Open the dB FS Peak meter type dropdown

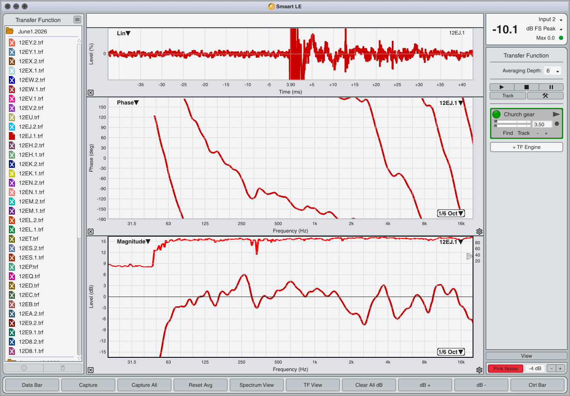(544, 29)
